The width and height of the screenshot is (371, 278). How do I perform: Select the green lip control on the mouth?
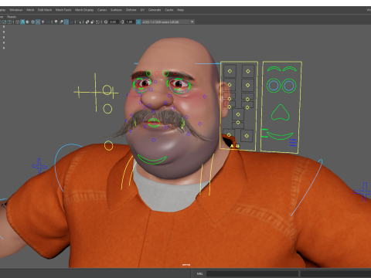pyautogui.click(x=154, y=123)
